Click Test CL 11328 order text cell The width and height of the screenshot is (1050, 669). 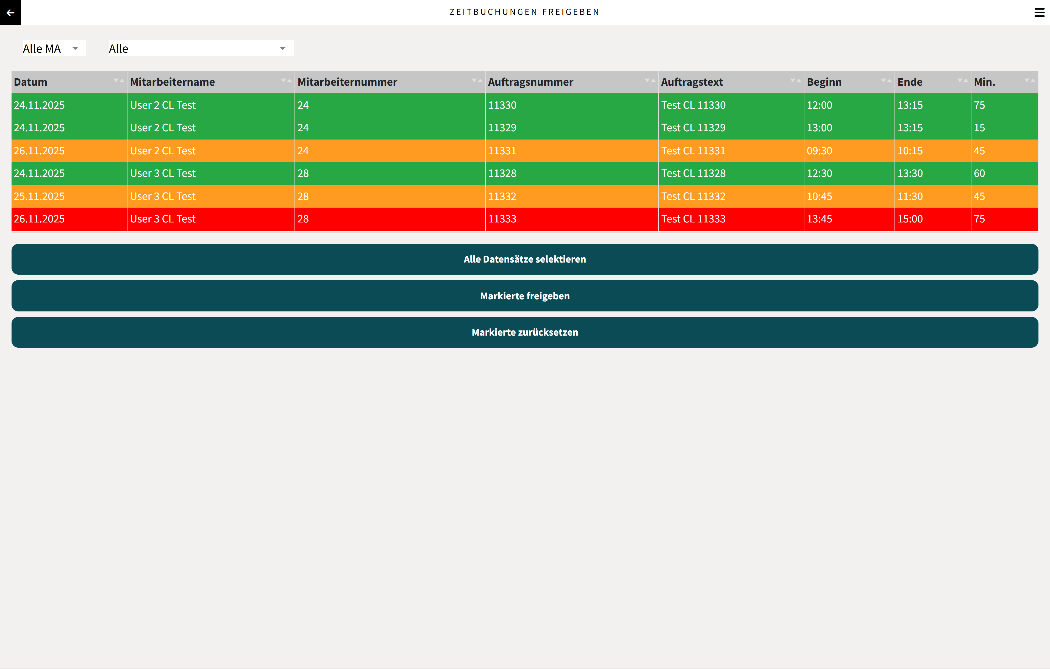click(x=693, y=174)
